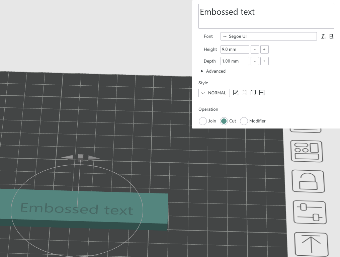Viewport: 340px width, 257px height.
Task: Remove the style with the minus icon
Action: (x=262, y=93)
